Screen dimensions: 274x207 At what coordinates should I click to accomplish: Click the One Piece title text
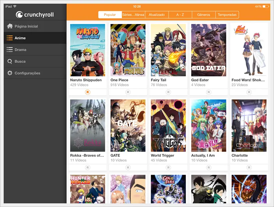pos(119,80)
